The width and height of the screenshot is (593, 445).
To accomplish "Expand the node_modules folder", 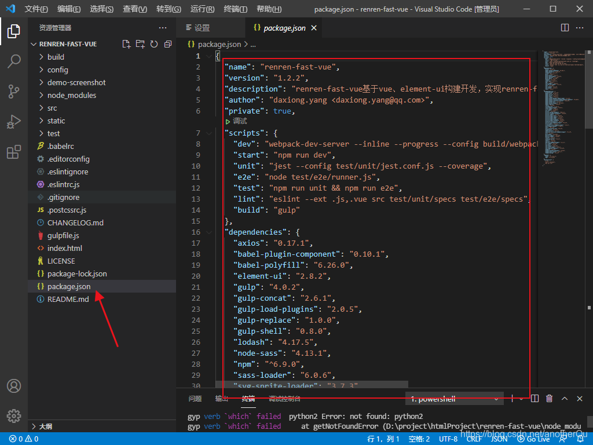I will point(71,96).
